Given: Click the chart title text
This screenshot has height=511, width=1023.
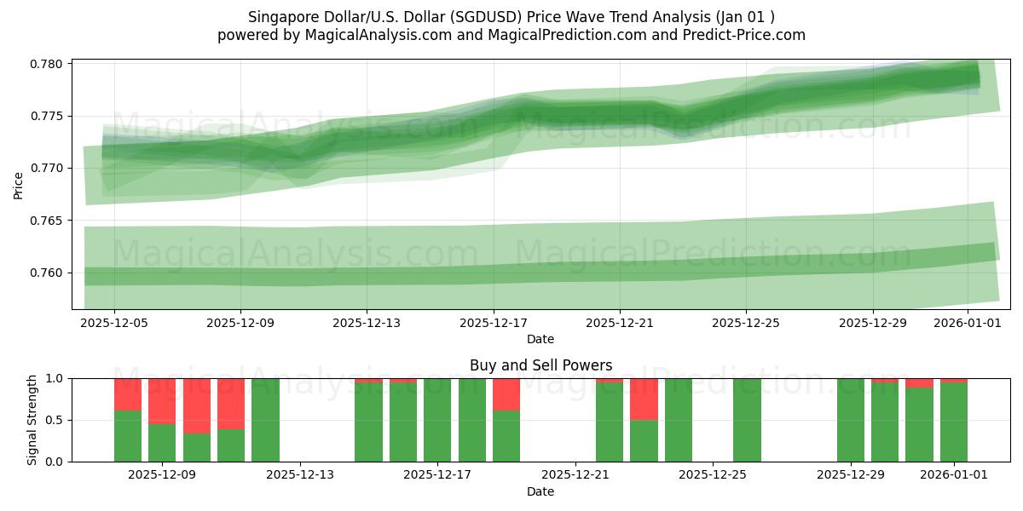Looking at the screenshot, I should [513, 14].
